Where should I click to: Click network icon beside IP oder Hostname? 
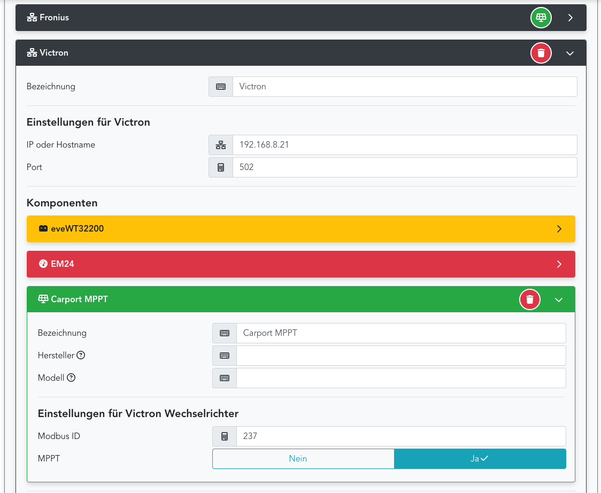(221, 145)
